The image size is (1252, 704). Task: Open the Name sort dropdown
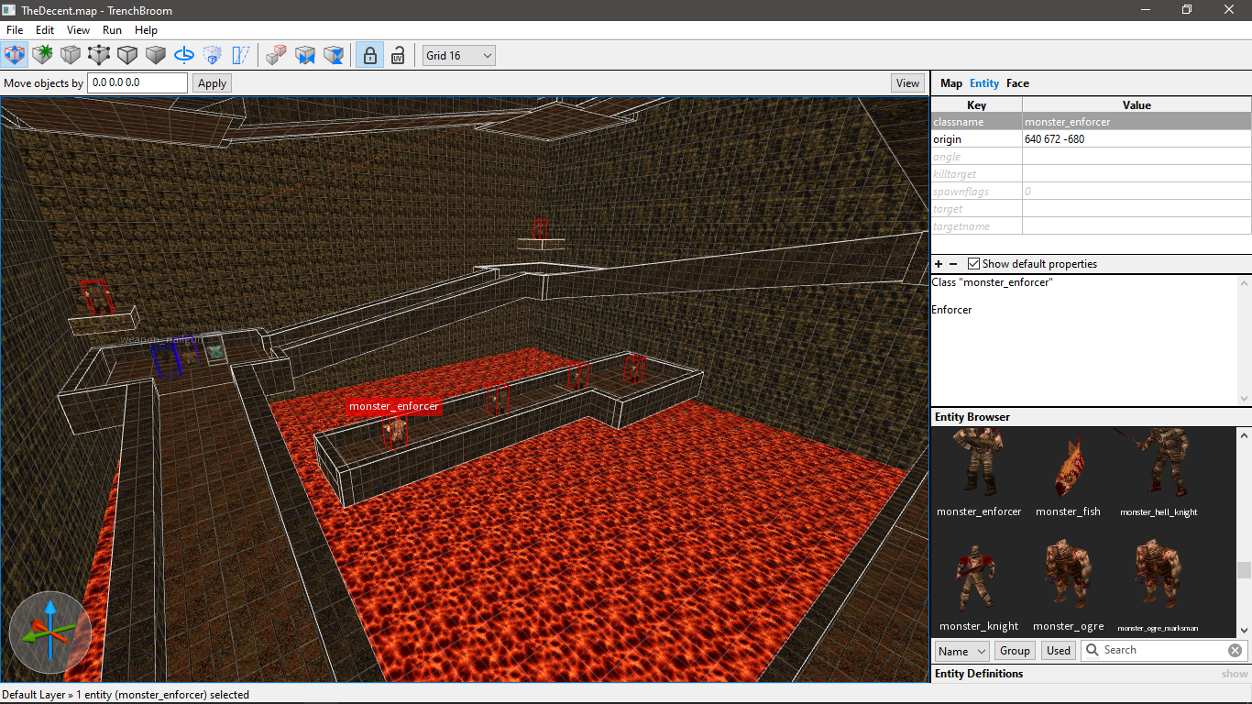(961, 651)
